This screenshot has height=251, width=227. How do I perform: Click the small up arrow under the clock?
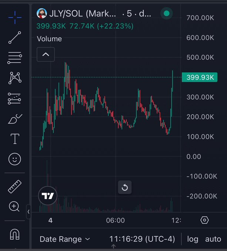pyautogui.click(x=113, y=246)
